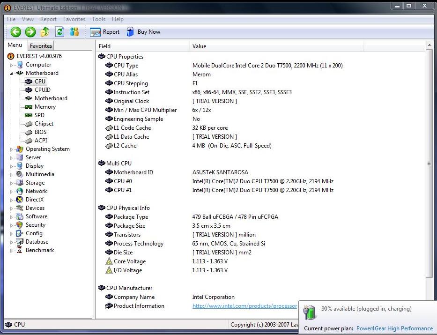
Task: Click the Computer monitor icon in tree
Action: [20, 65]
